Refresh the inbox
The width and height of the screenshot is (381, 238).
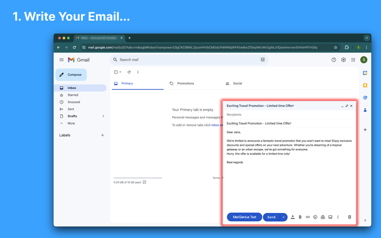129,72
